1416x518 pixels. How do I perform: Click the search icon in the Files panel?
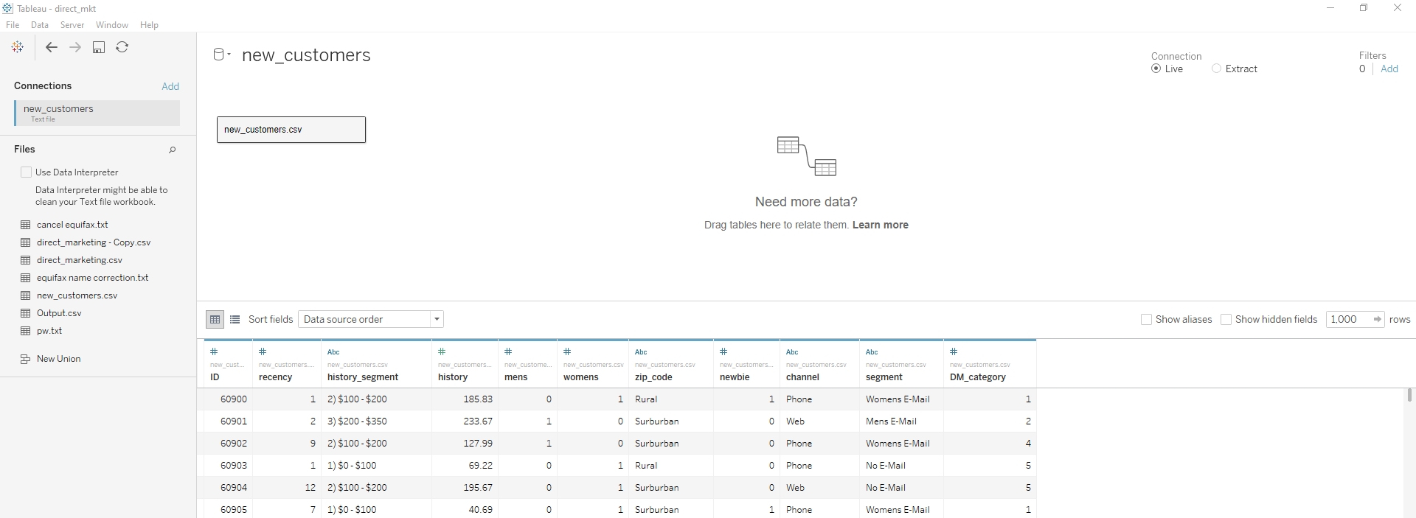173,150
